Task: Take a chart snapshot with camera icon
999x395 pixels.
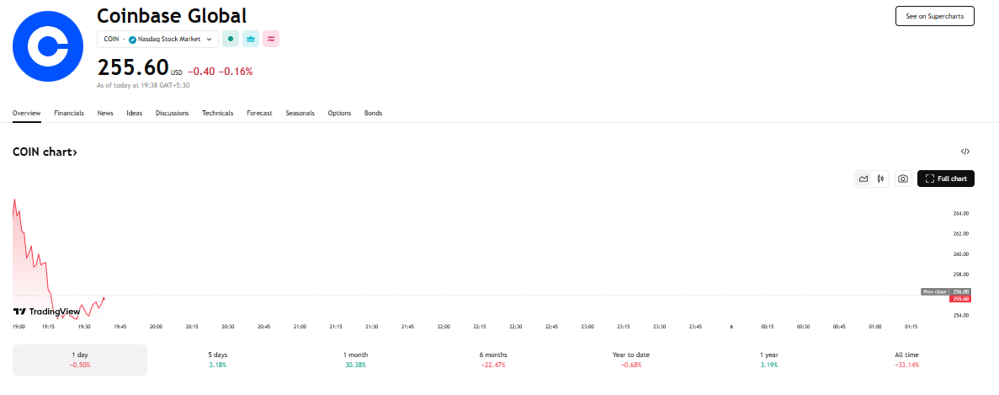Action: pyautogui.click(x=902, y=179)
